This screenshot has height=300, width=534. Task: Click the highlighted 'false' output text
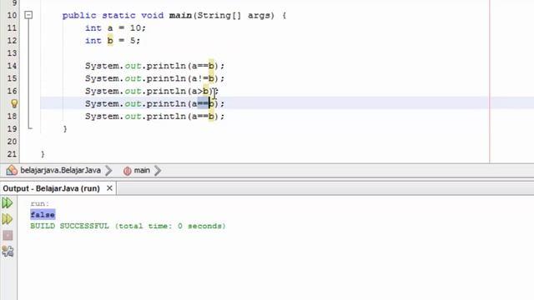click(43, 215)
